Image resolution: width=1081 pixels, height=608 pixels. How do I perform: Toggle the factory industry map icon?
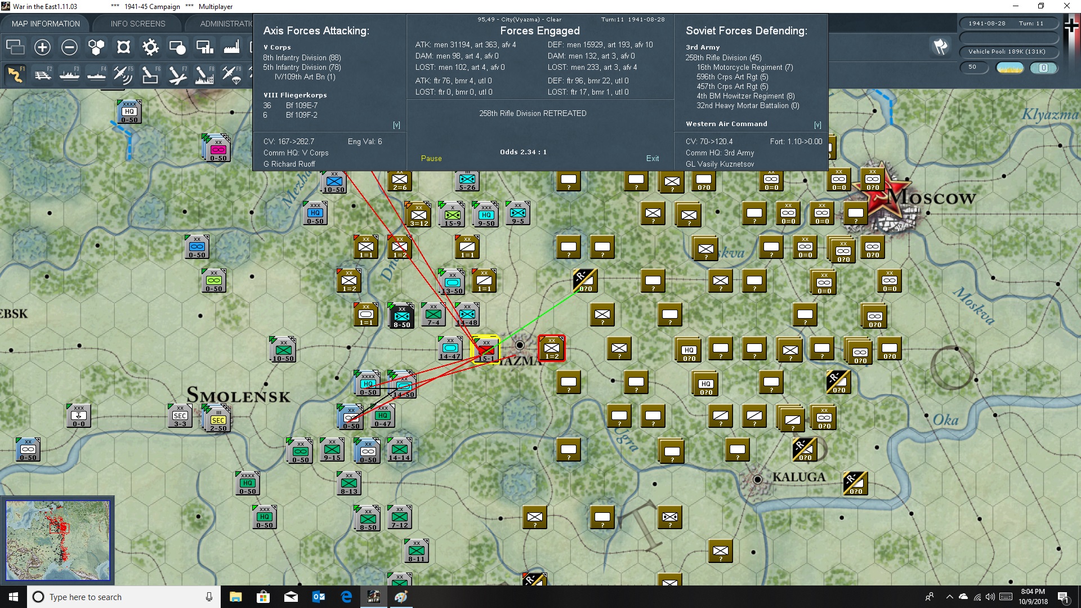tap(231, 47)
